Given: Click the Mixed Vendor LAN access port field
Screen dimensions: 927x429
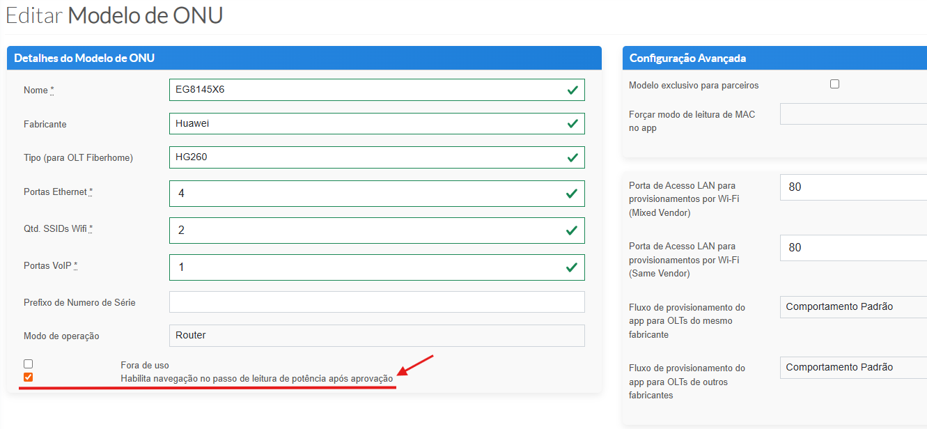Looking at the screenshot, I should pyautogui.click(x=853, y=187).
